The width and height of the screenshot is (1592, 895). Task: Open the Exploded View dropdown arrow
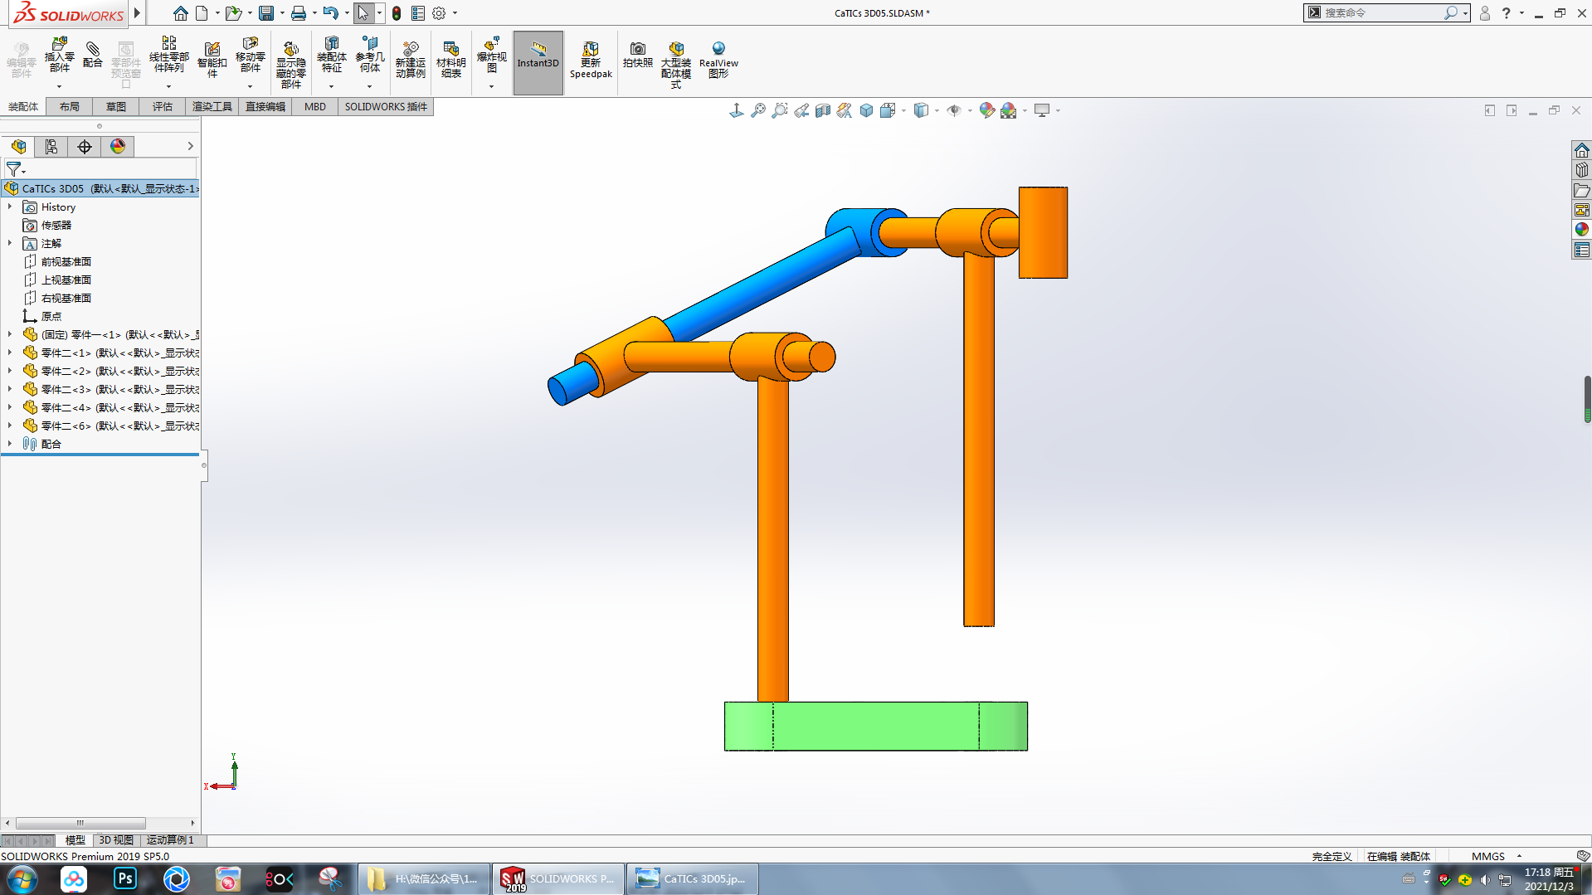coord(491,86)
